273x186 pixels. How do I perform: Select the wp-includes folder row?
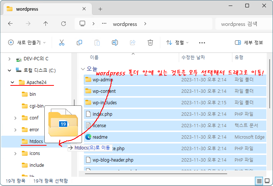pos(175,103)
